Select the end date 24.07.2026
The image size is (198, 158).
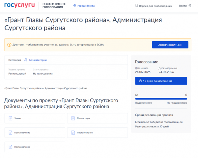click(166, 72)
